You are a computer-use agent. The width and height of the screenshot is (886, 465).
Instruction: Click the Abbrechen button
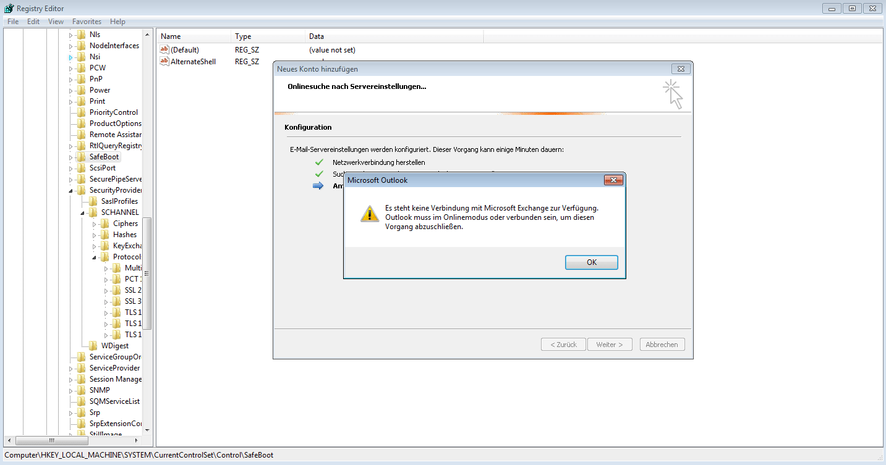coord(662,345)
